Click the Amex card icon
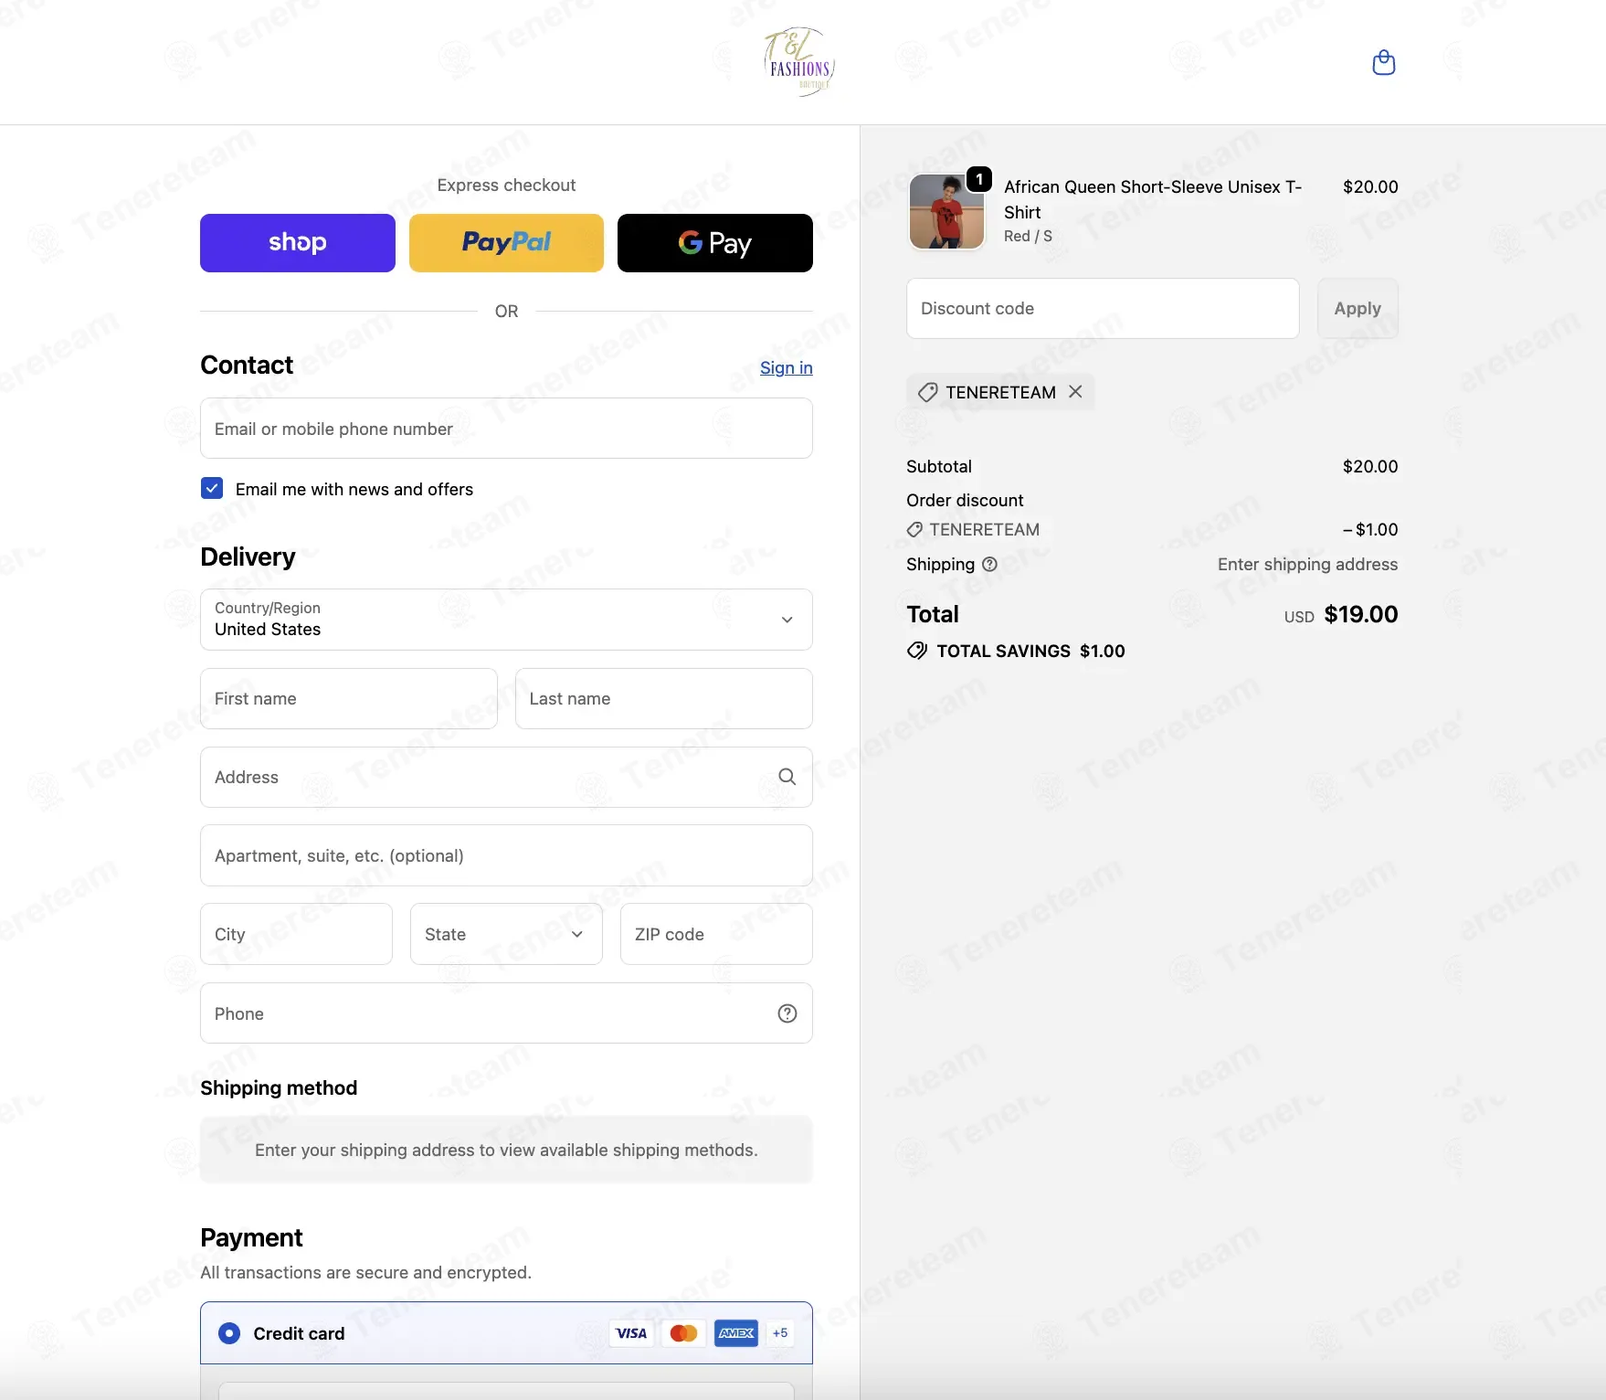Viewport: 1606px width, 1400px height. (736, 1333)
